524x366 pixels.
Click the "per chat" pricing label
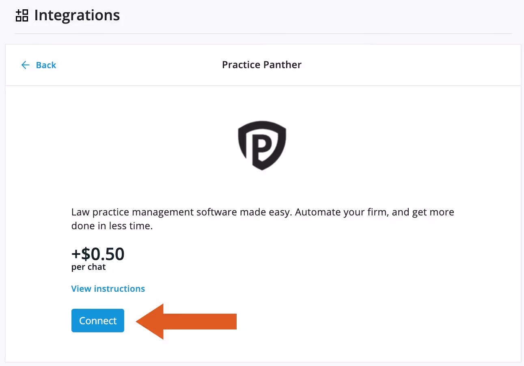click(88, 267)
